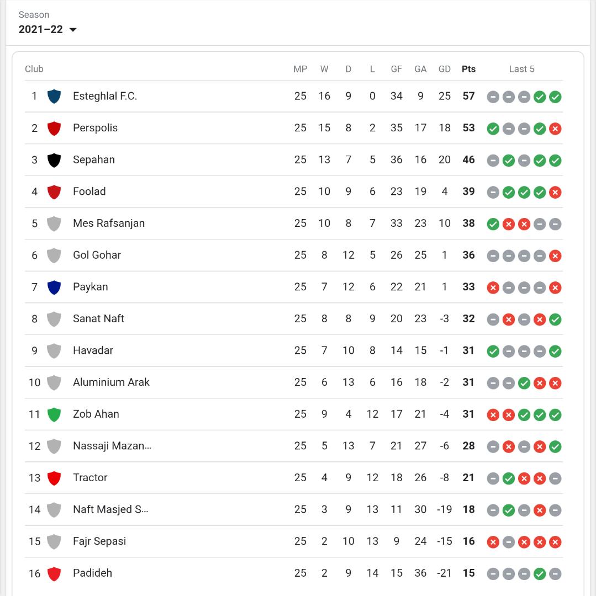Image resolution: width=596 pixels, height=596 pixels.
Task: Click Perspolis' most recent loss indicator
Action: coord(555,129)
